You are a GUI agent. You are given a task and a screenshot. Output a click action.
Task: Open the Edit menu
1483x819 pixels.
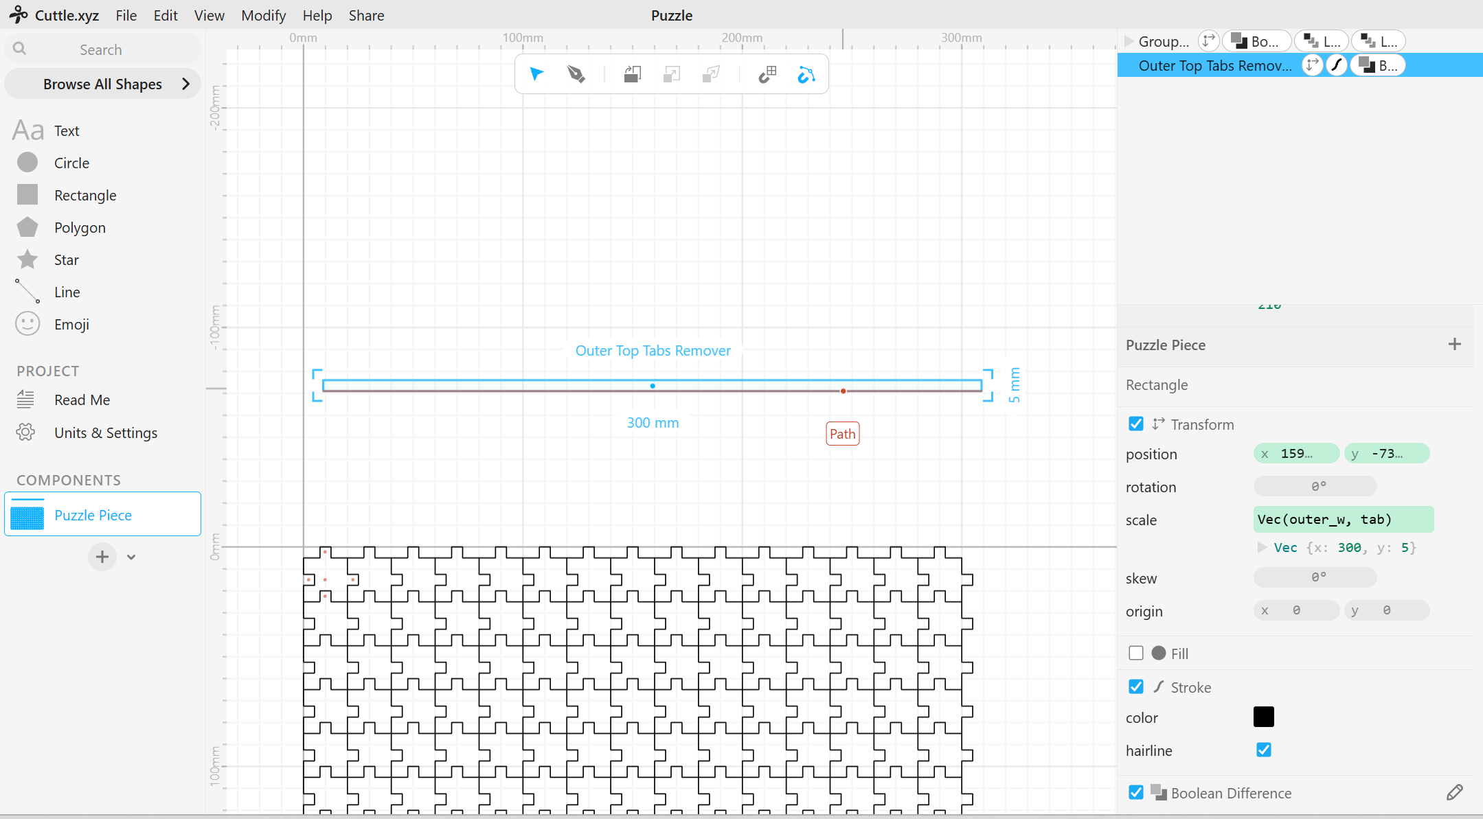tap(166, 15)
